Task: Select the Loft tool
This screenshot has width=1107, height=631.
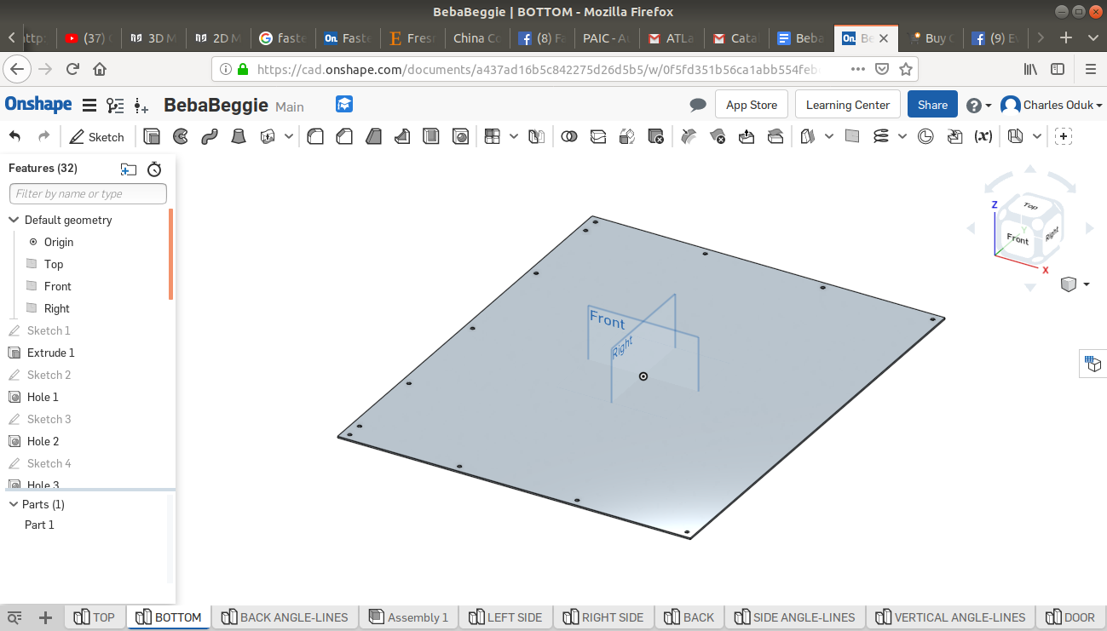Action: [239, 136]
